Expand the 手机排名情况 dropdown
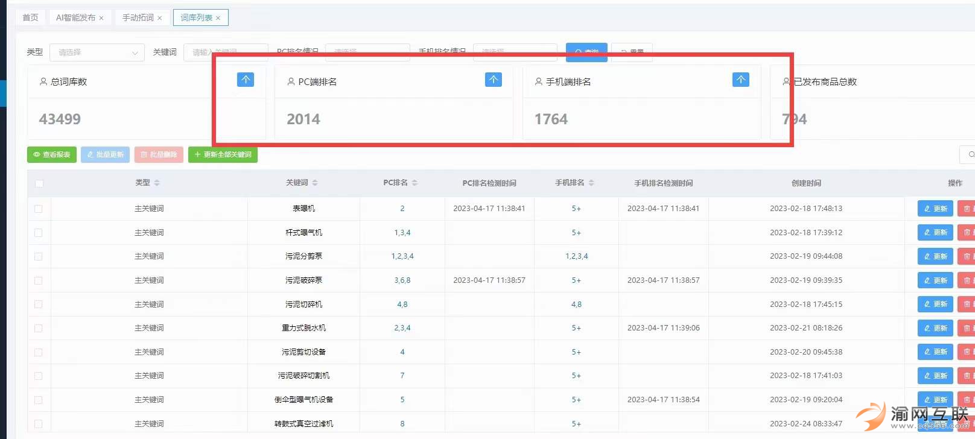Screen dimensions: 975x439 [x=515, y=52]
